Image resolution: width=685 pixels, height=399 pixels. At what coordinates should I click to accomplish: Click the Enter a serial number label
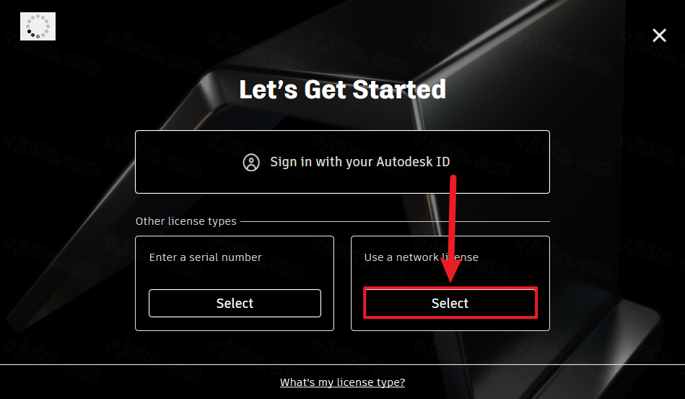(x=205, y=257)
